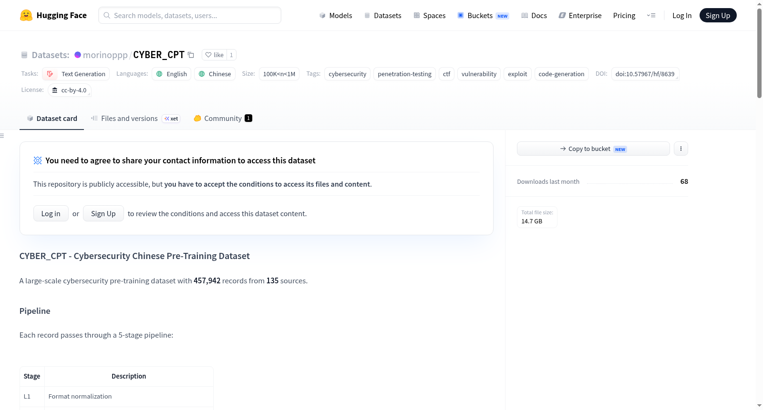Click the Datasets: breadcrumb link
This screenshot has width=763, height=410.
[51, 55]
